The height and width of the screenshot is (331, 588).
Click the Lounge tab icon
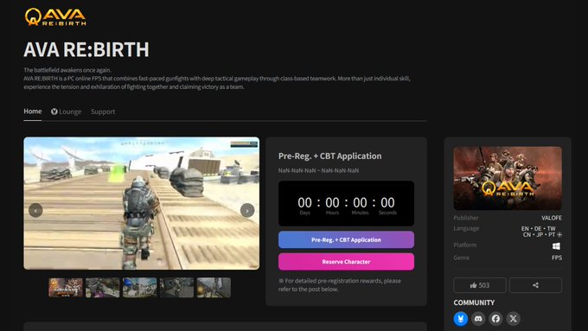pyautogui.click(x=54, y=111)
